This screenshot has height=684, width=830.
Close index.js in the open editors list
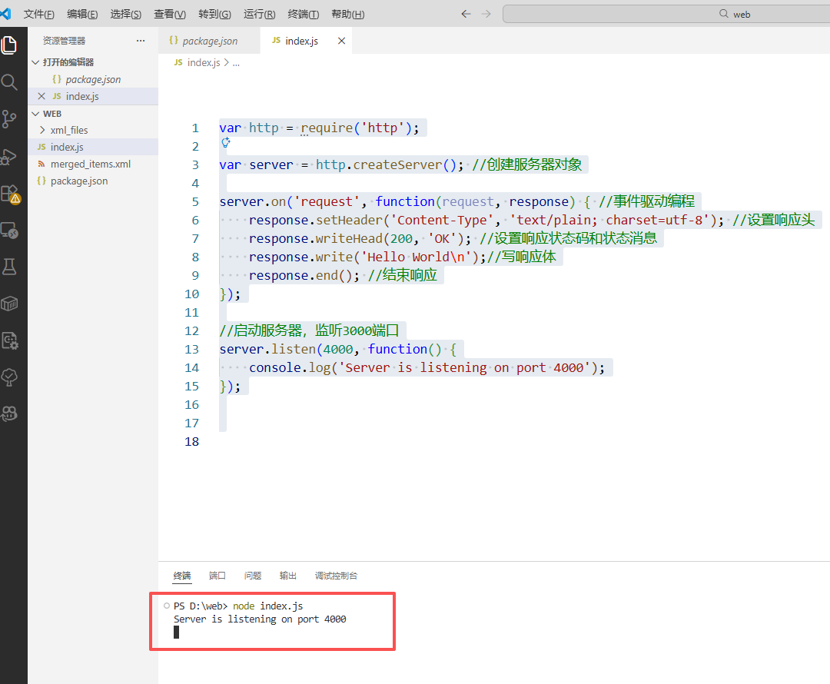tap(41, 96)
